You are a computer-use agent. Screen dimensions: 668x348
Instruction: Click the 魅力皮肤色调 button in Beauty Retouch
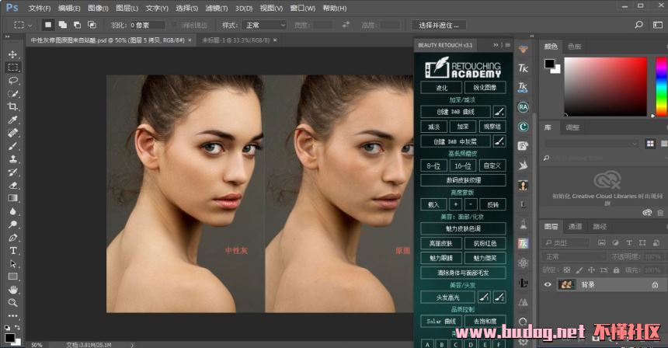[463, 228]
